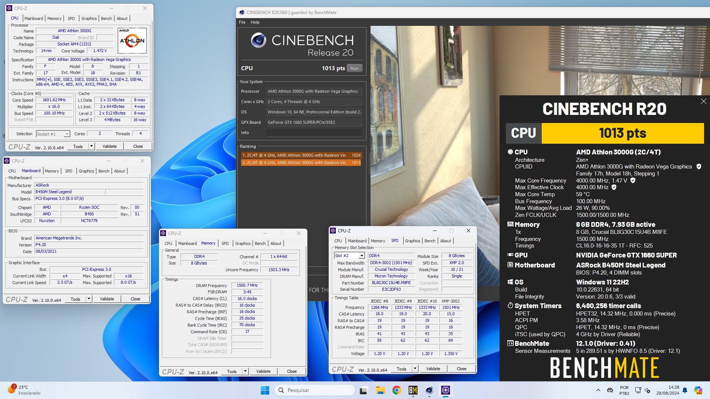Click the Tools button in CPU-Z CPU window
The height and width of the screenshot is (399, 710).
78,146
